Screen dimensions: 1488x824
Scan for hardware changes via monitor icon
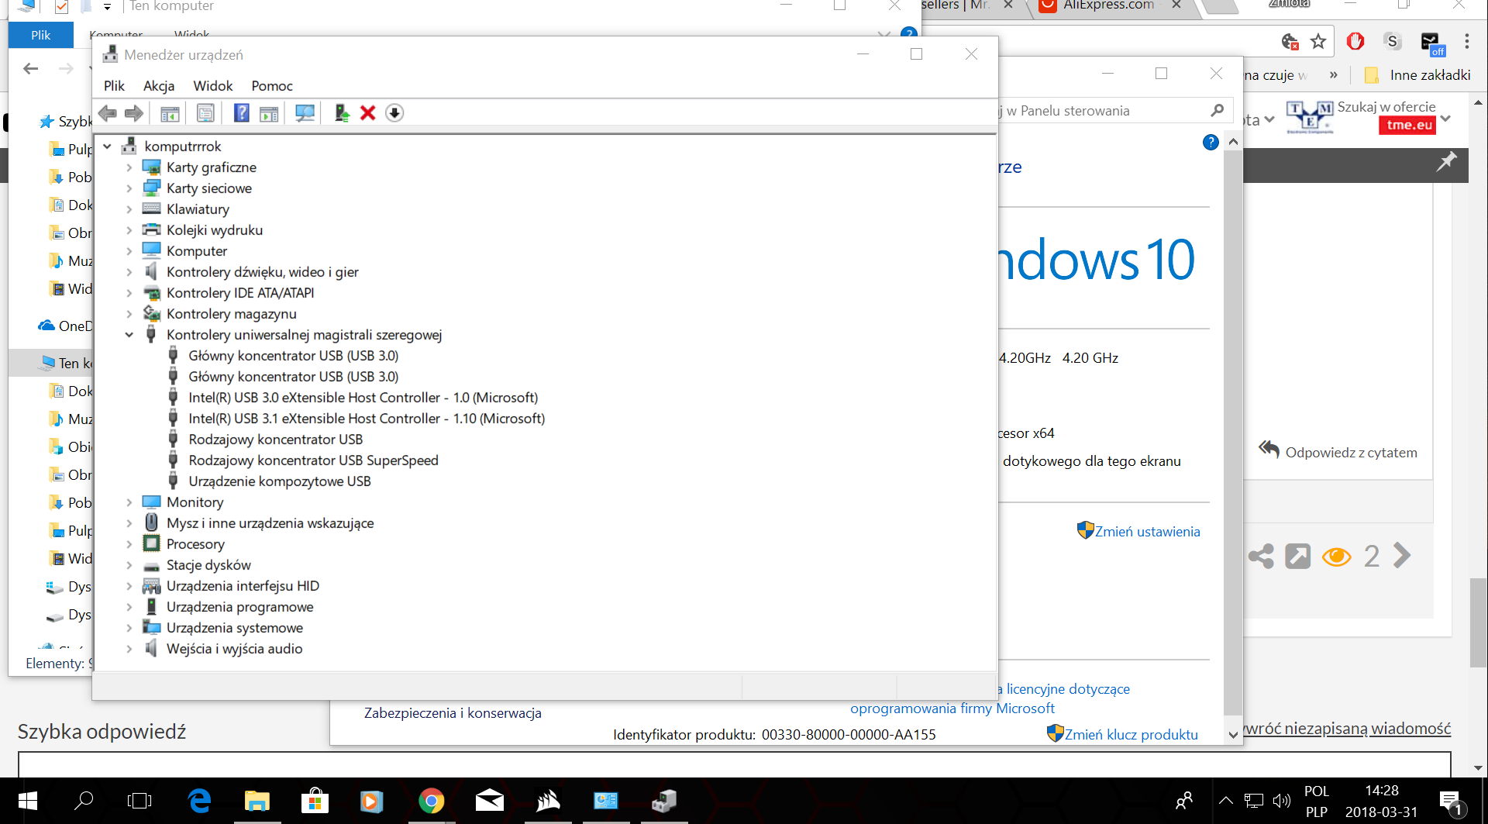(x=305, y=113)
